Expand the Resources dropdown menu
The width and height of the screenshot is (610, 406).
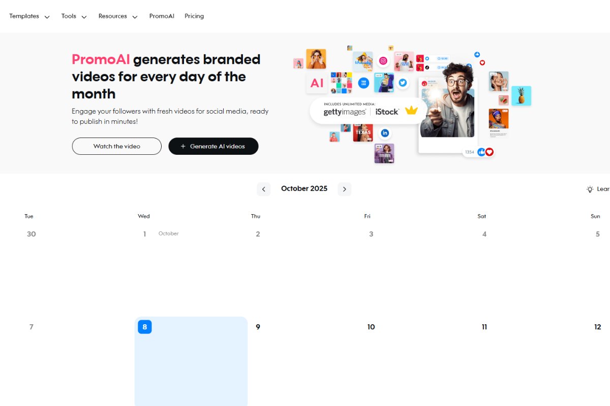118,16
